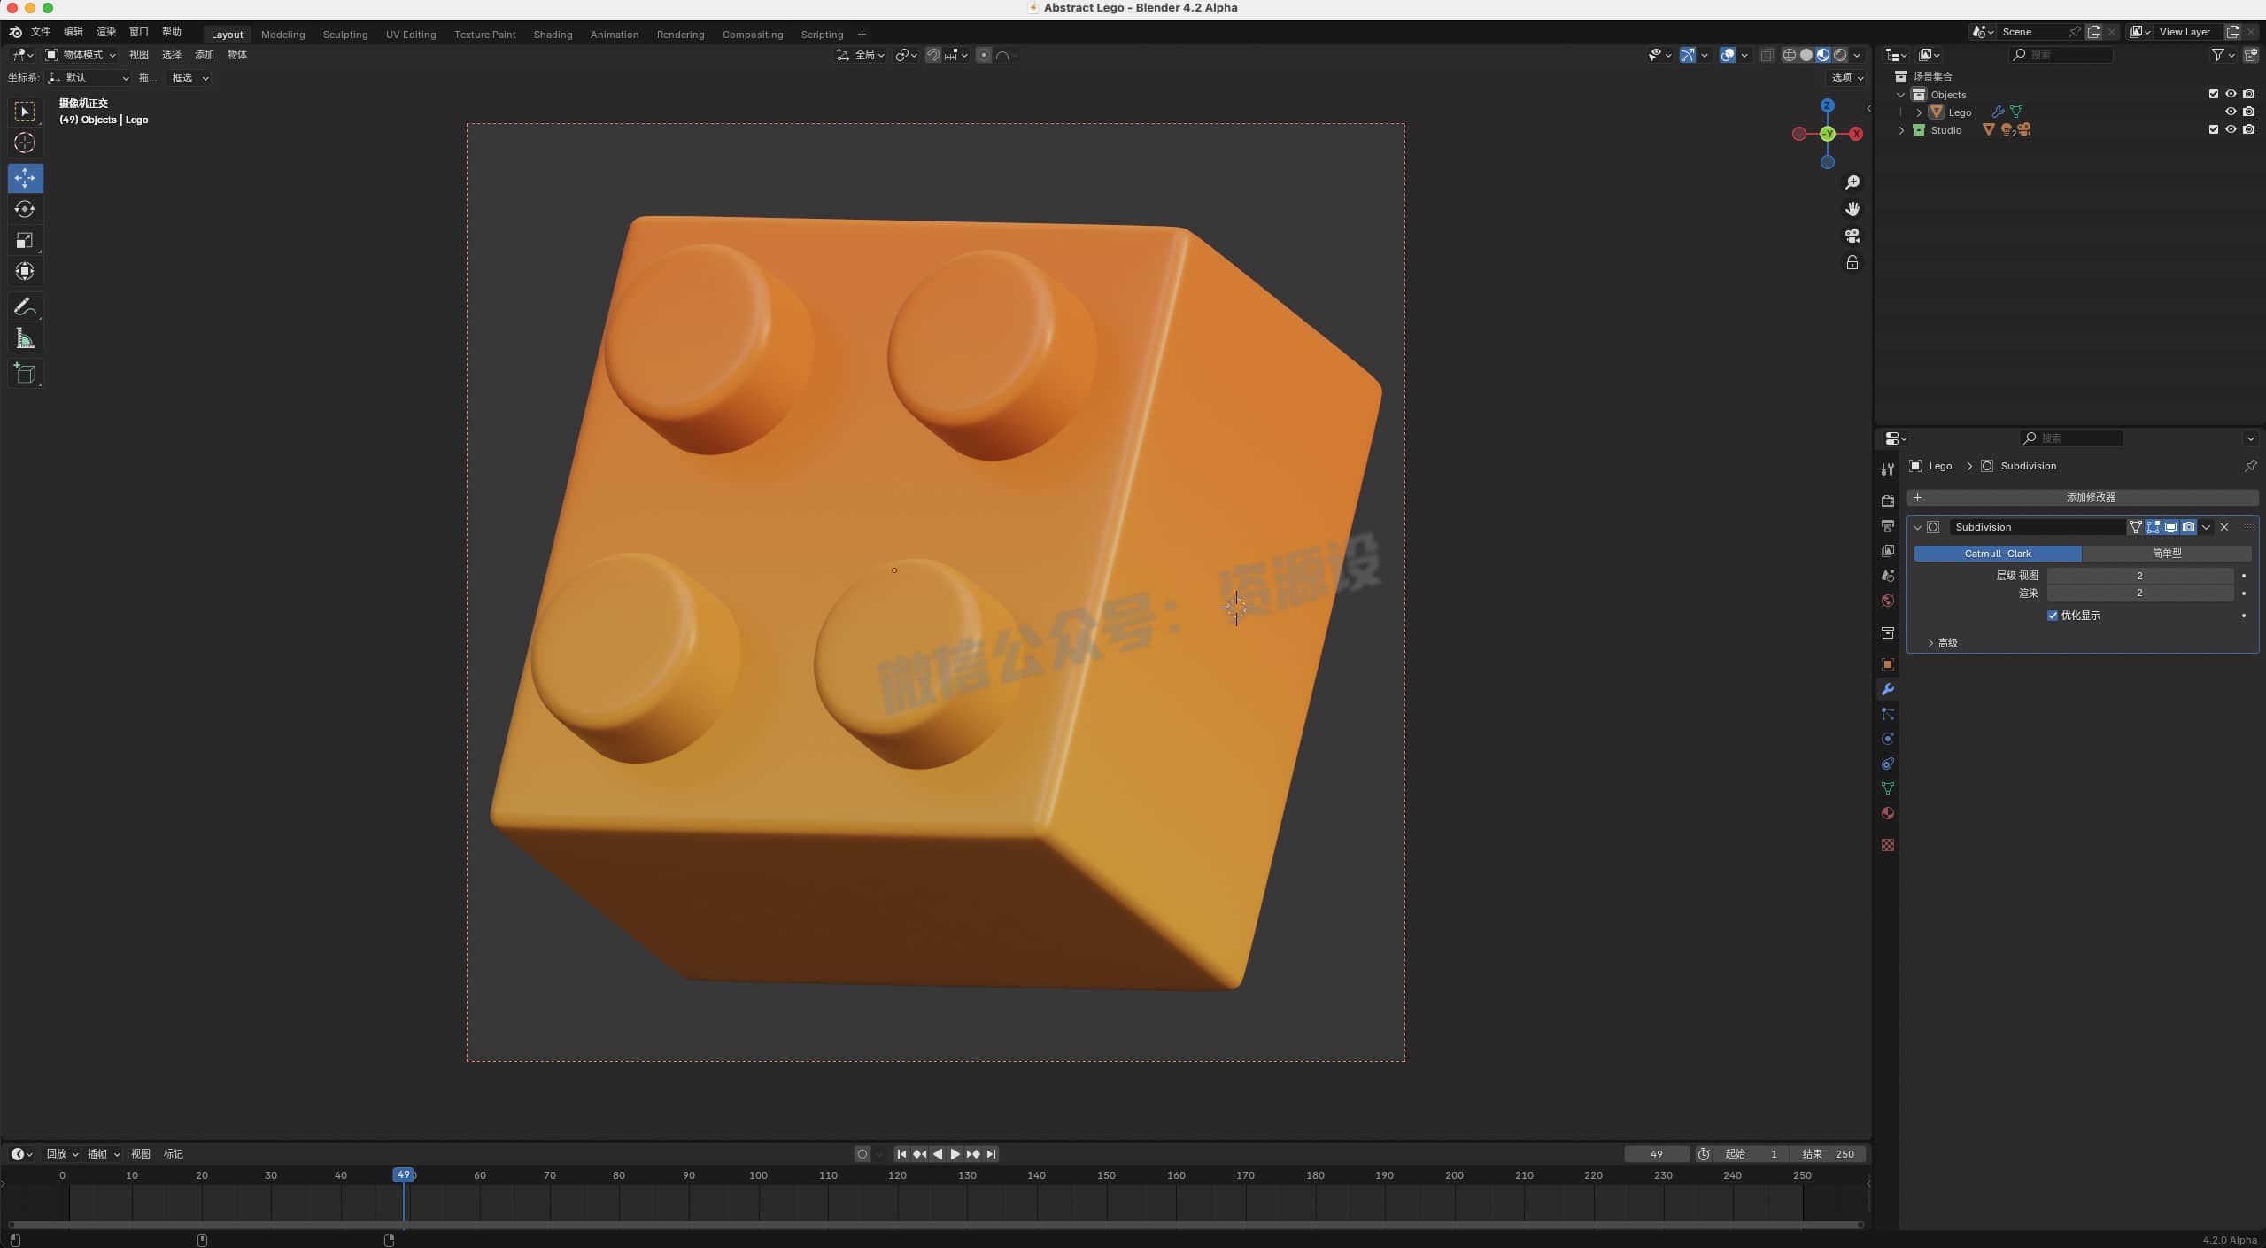Toggle Subdivision modifier edit mode display
The image size is (2266, 1248).
pos(2153,527)
